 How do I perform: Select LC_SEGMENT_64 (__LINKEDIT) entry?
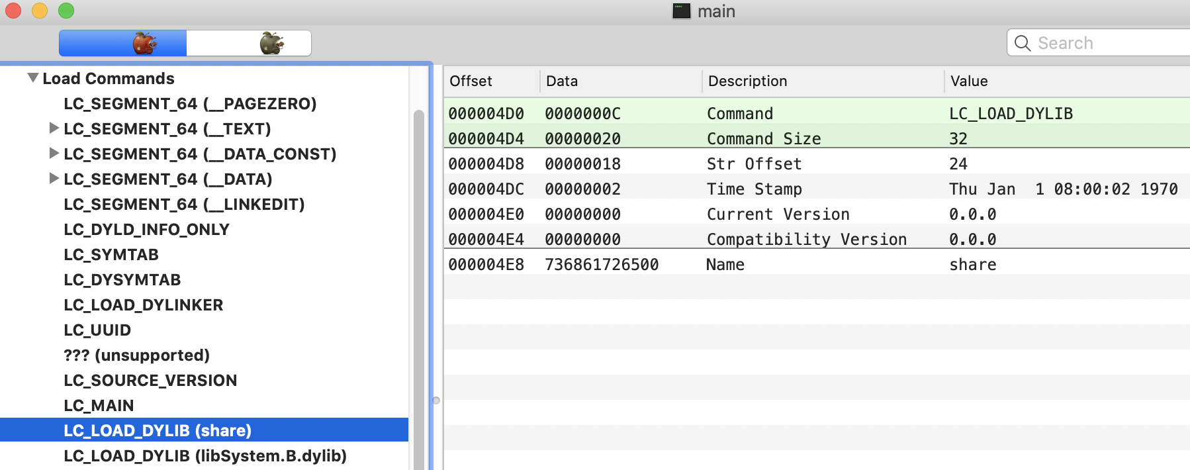click(184, 205)
